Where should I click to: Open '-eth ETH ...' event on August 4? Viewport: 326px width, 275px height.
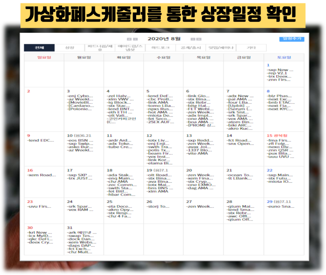click(x=119, y=112)
